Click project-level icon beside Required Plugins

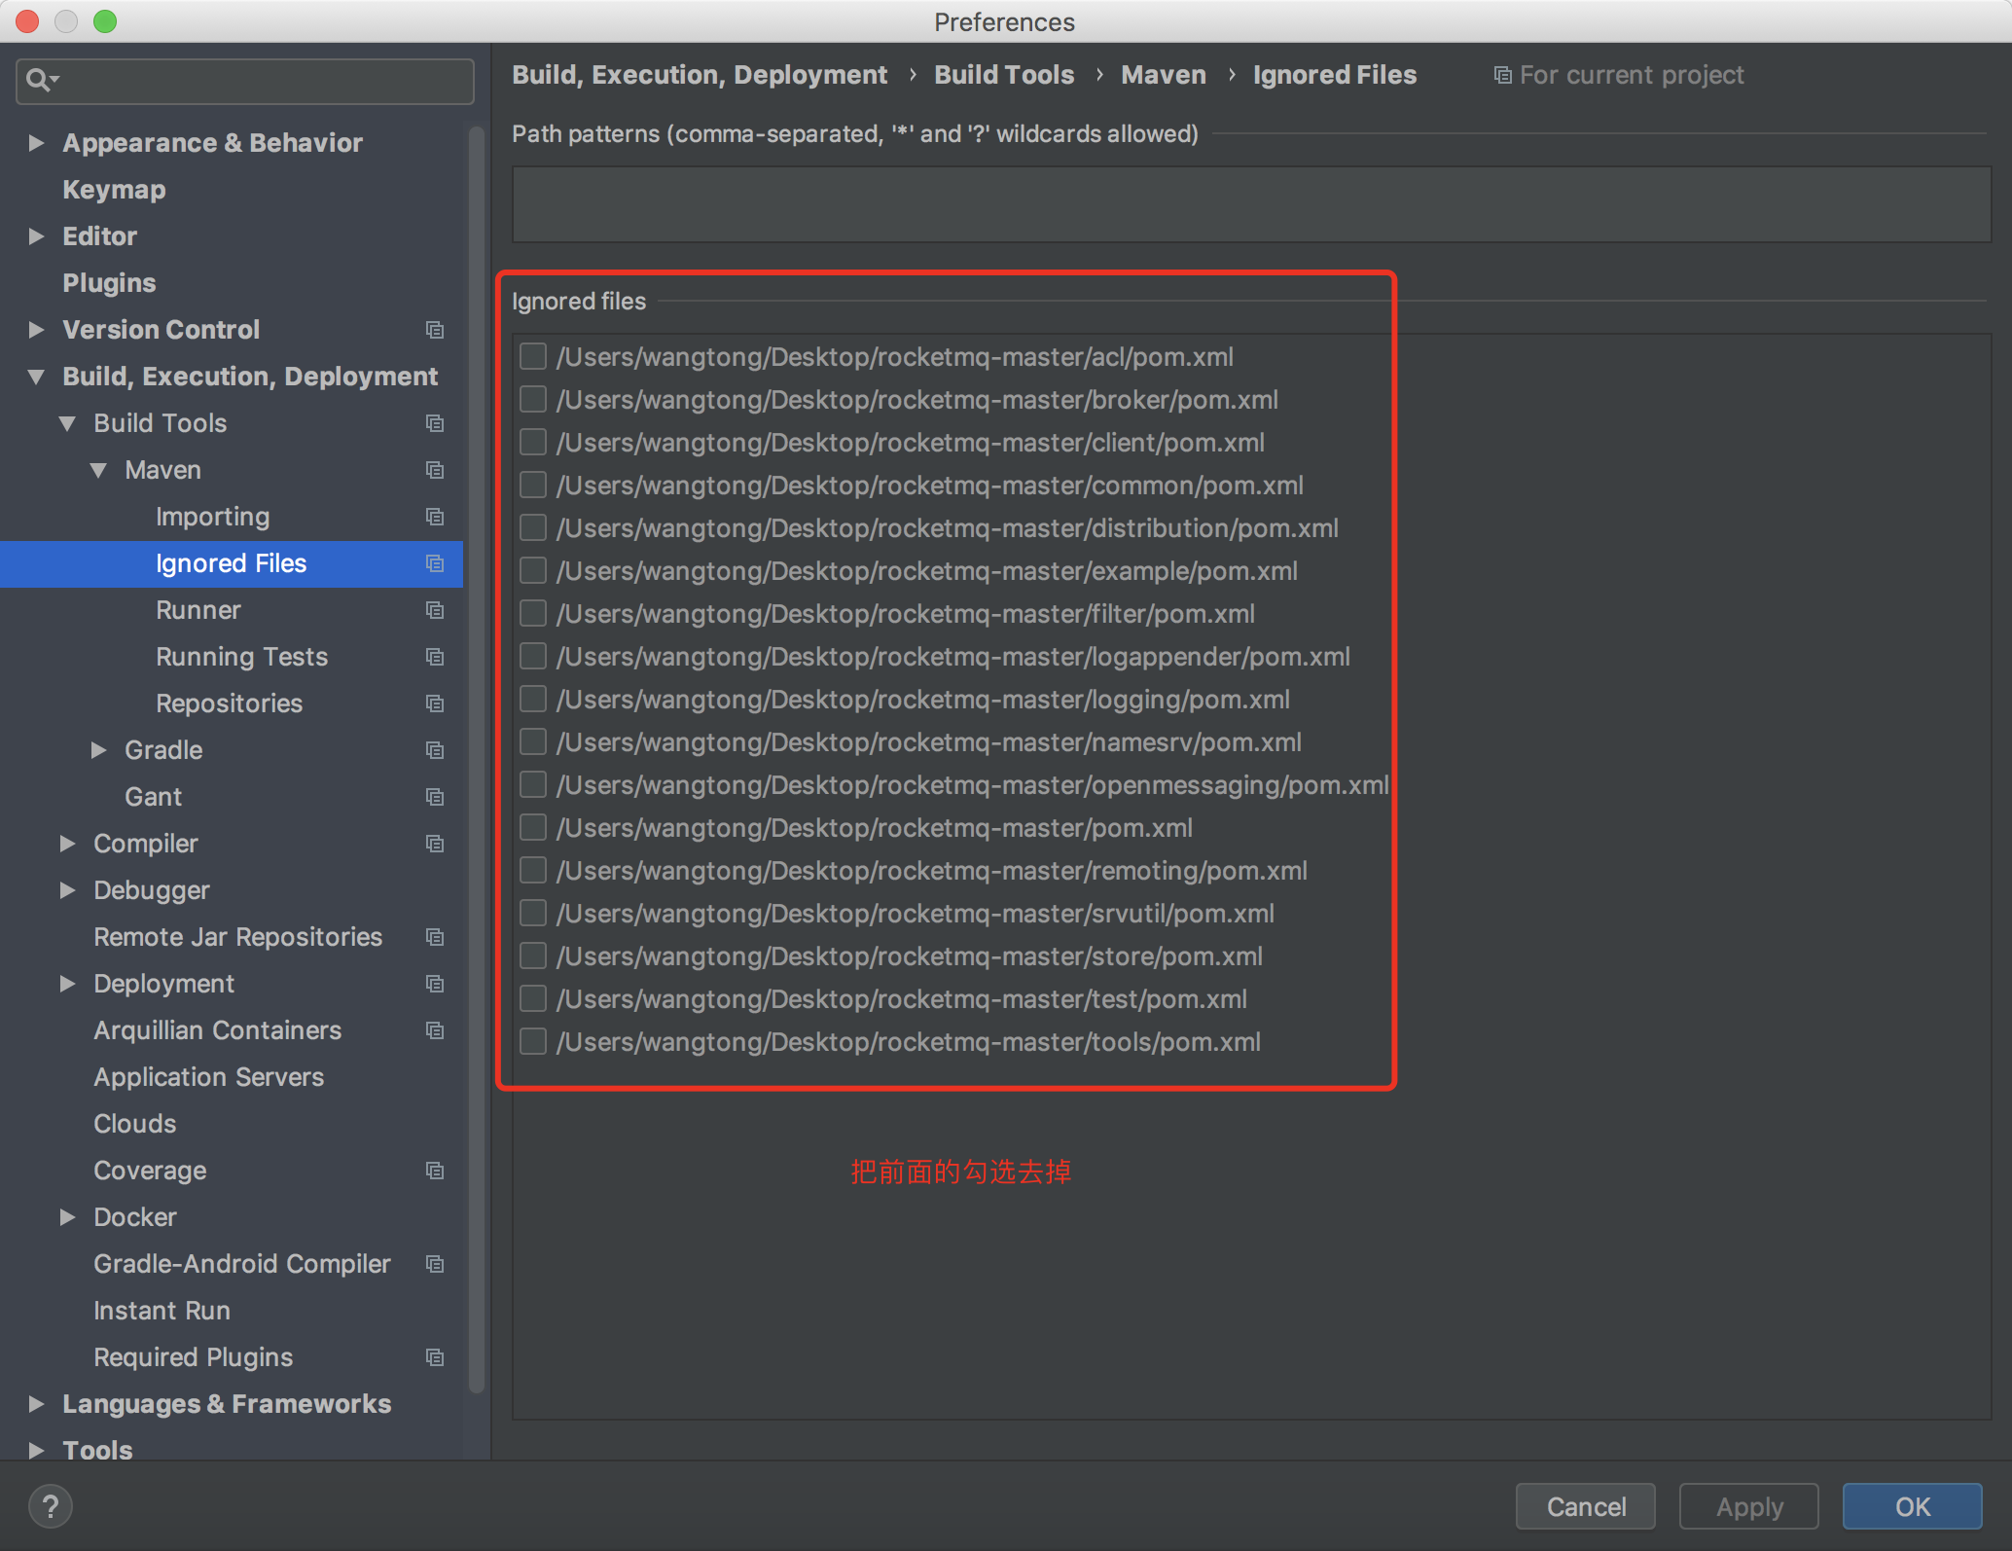(x=435, y=1357)
